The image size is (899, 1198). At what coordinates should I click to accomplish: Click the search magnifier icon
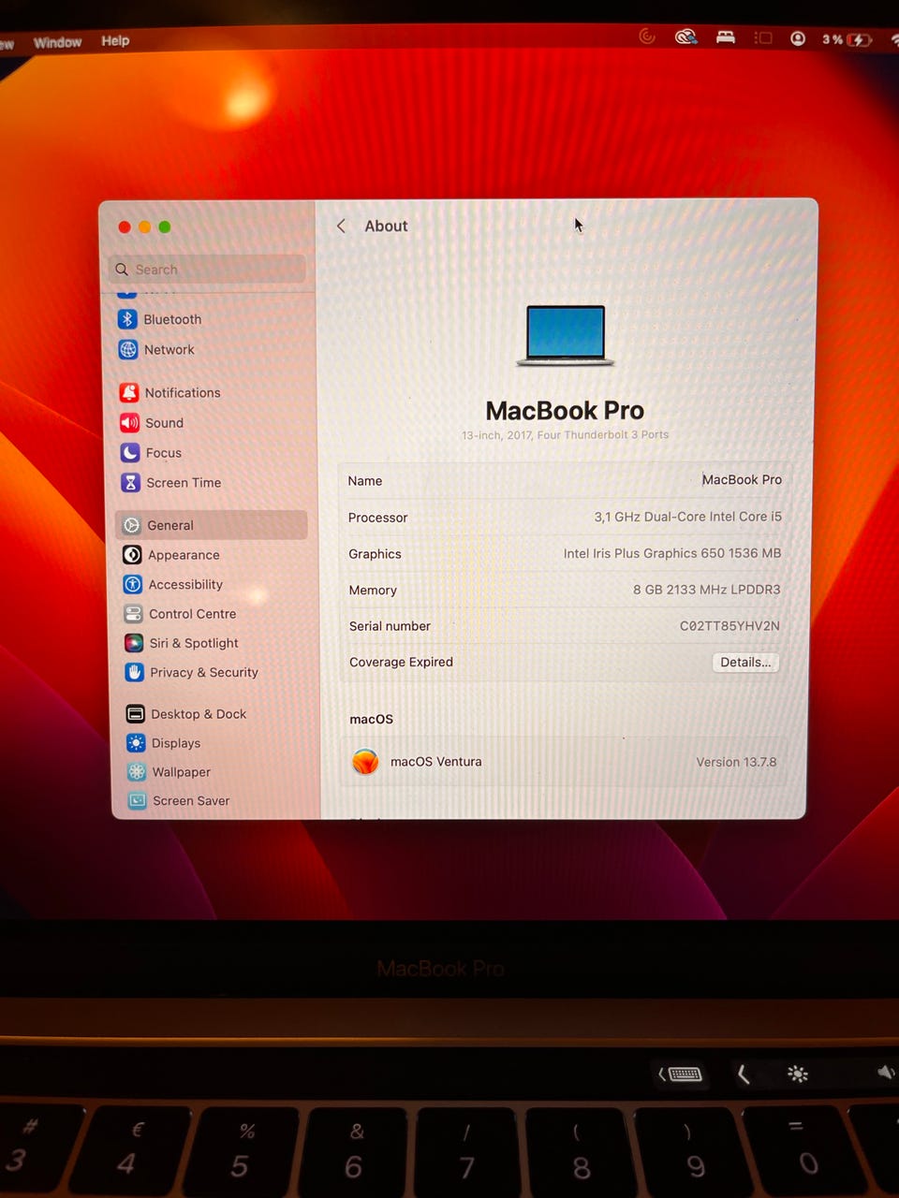(122, 270)
